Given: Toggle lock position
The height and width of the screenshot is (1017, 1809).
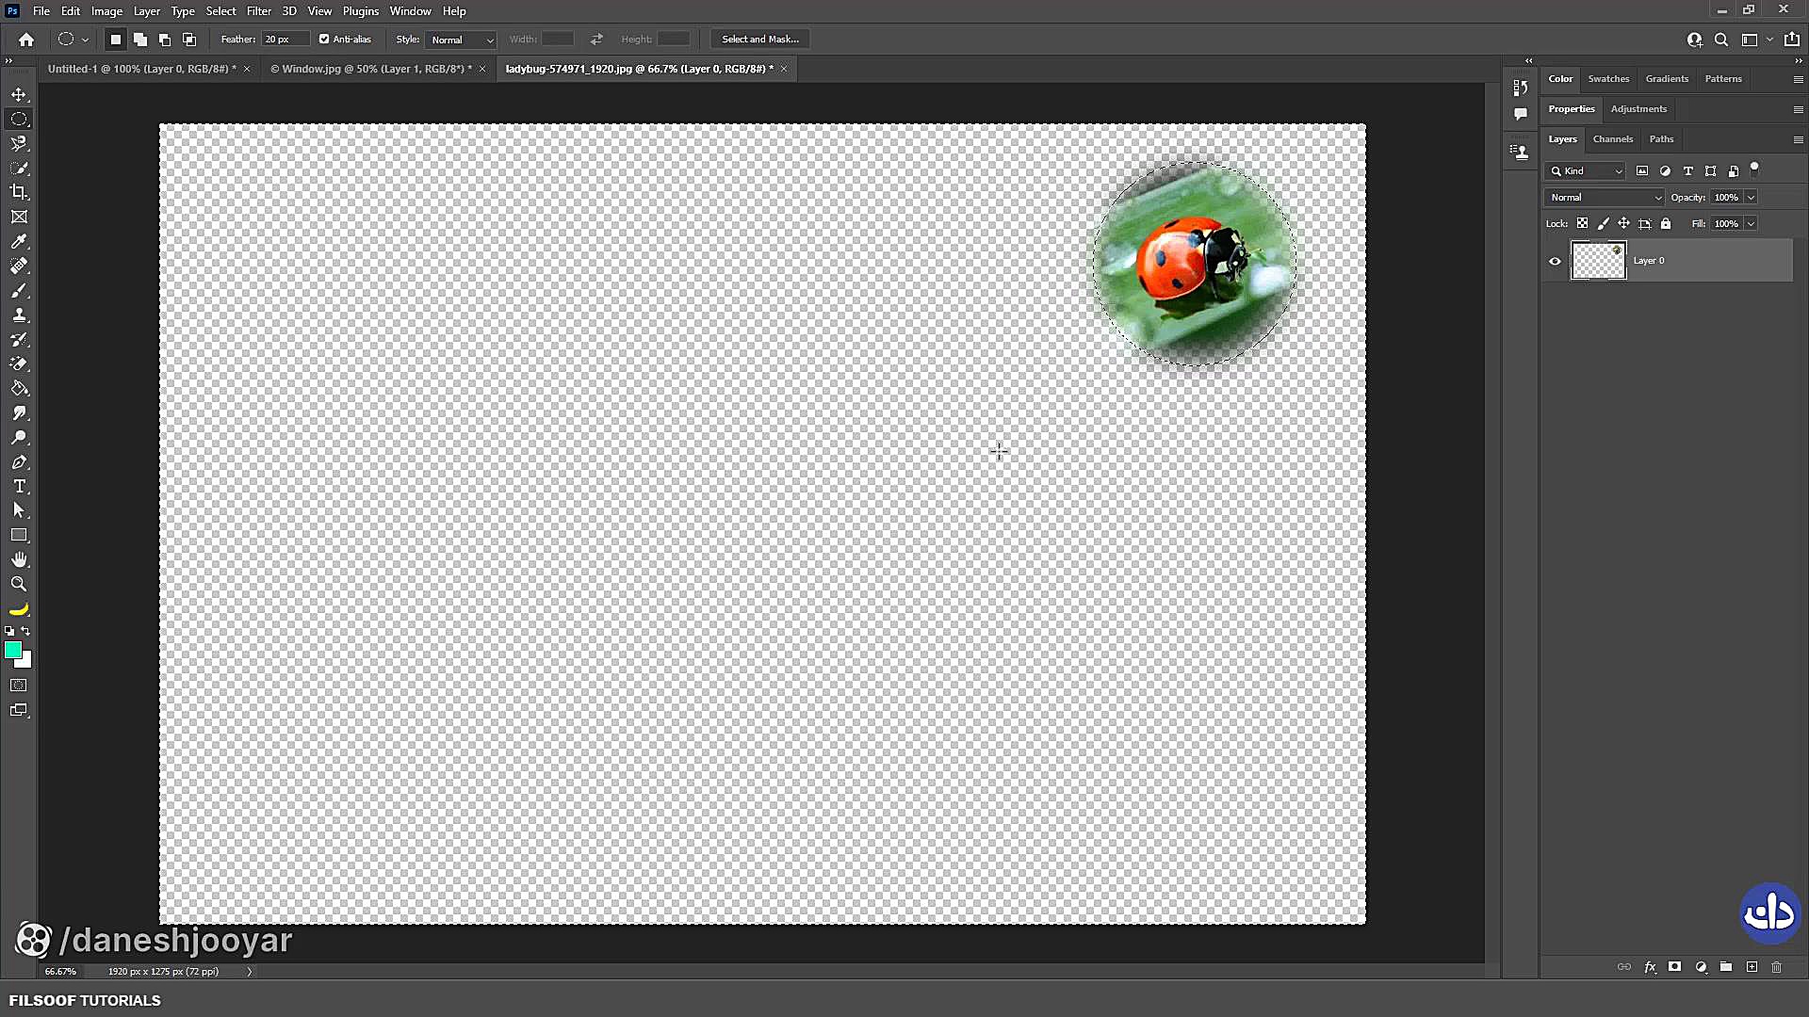Looking at the screenshot, I should (1623, 224).
